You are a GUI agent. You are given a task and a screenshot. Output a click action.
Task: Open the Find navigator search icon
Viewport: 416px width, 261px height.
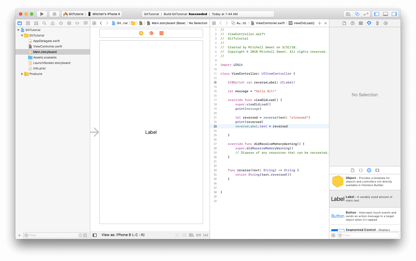[44, 23]
